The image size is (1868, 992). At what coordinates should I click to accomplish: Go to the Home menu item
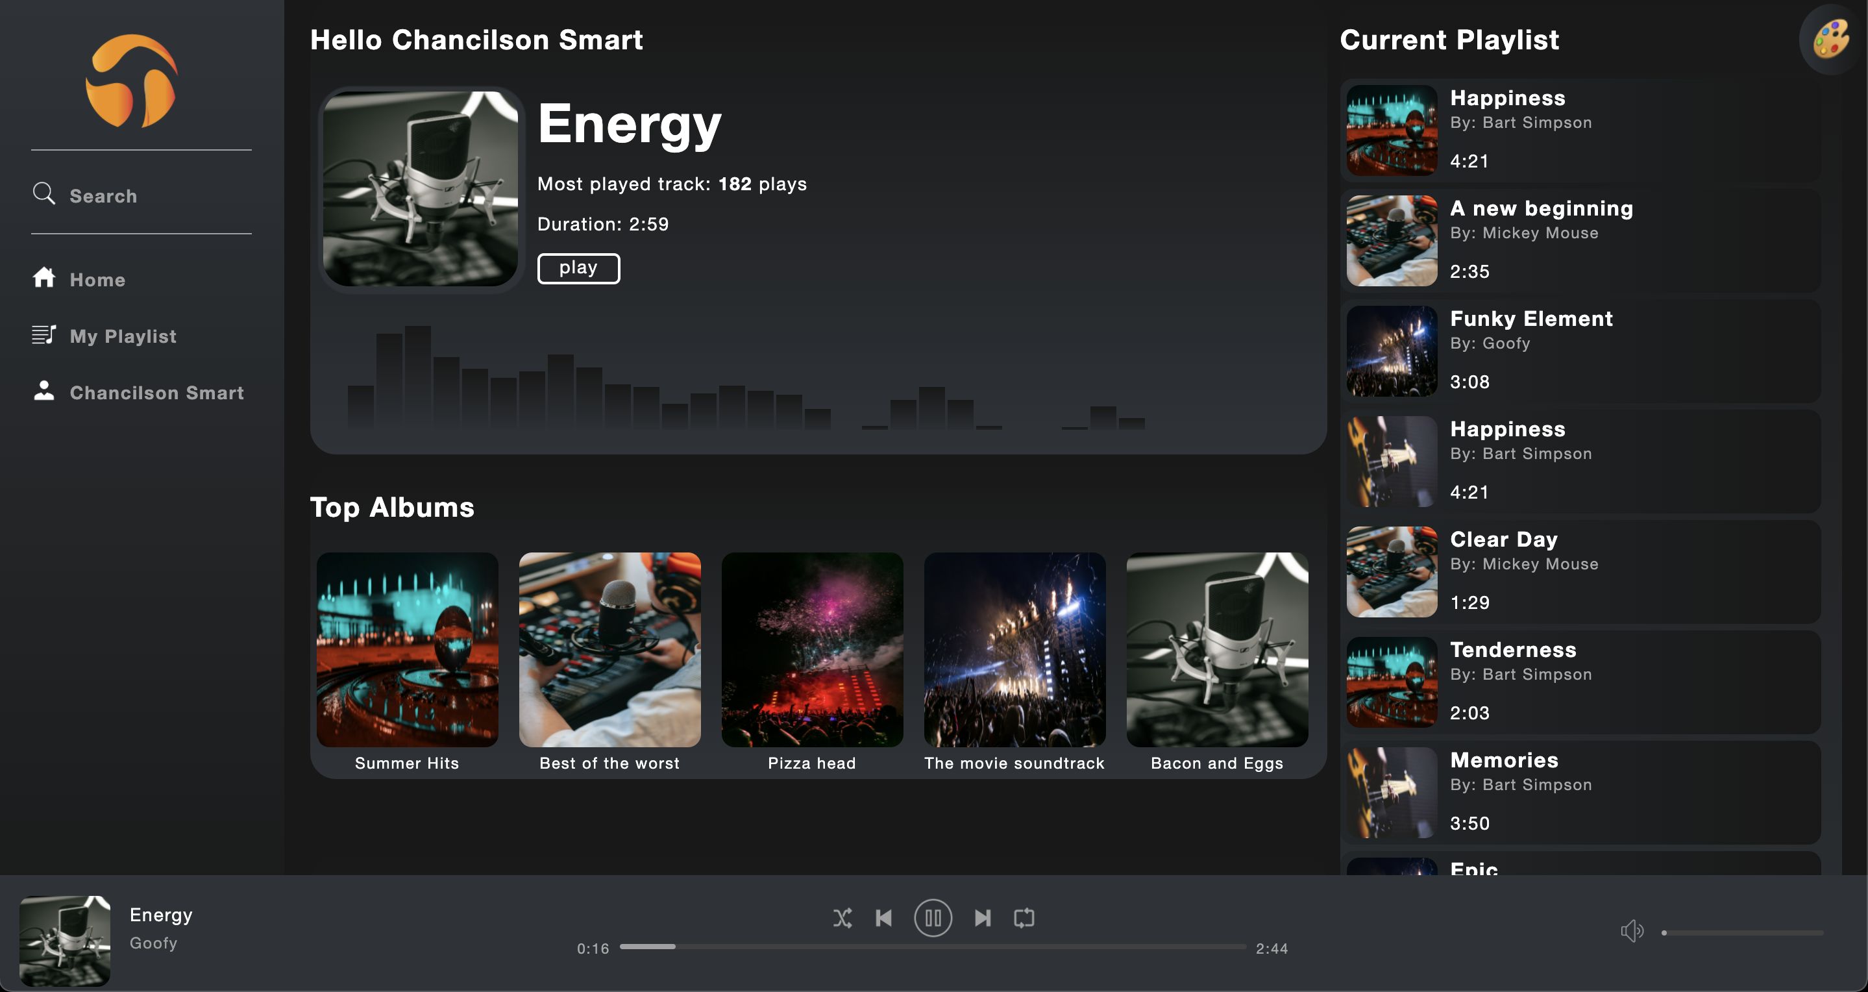tap(97, 280)
